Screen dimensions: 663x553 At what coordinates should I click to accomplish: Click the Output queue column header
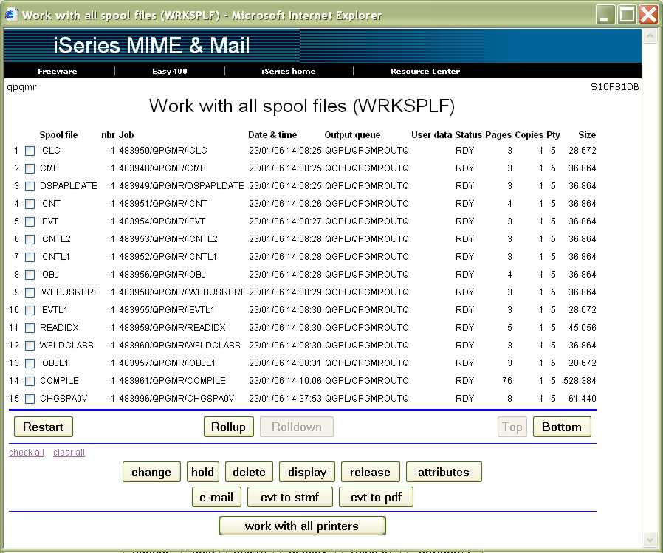click(352, 135)
